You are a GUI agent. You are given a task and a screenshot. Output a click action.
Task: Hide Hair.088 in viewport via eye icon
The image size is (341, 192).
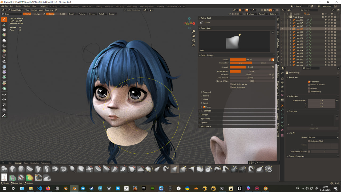pos(329,32)
